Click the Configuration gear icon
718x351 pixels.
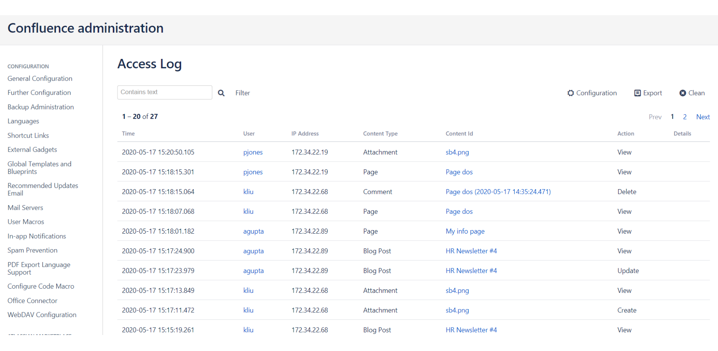(570, 93)
